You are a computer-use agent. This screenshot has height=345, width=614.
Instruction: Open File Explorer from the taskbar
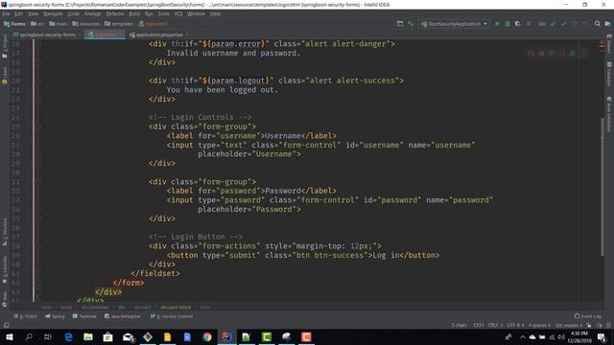(x=88, y=336)
